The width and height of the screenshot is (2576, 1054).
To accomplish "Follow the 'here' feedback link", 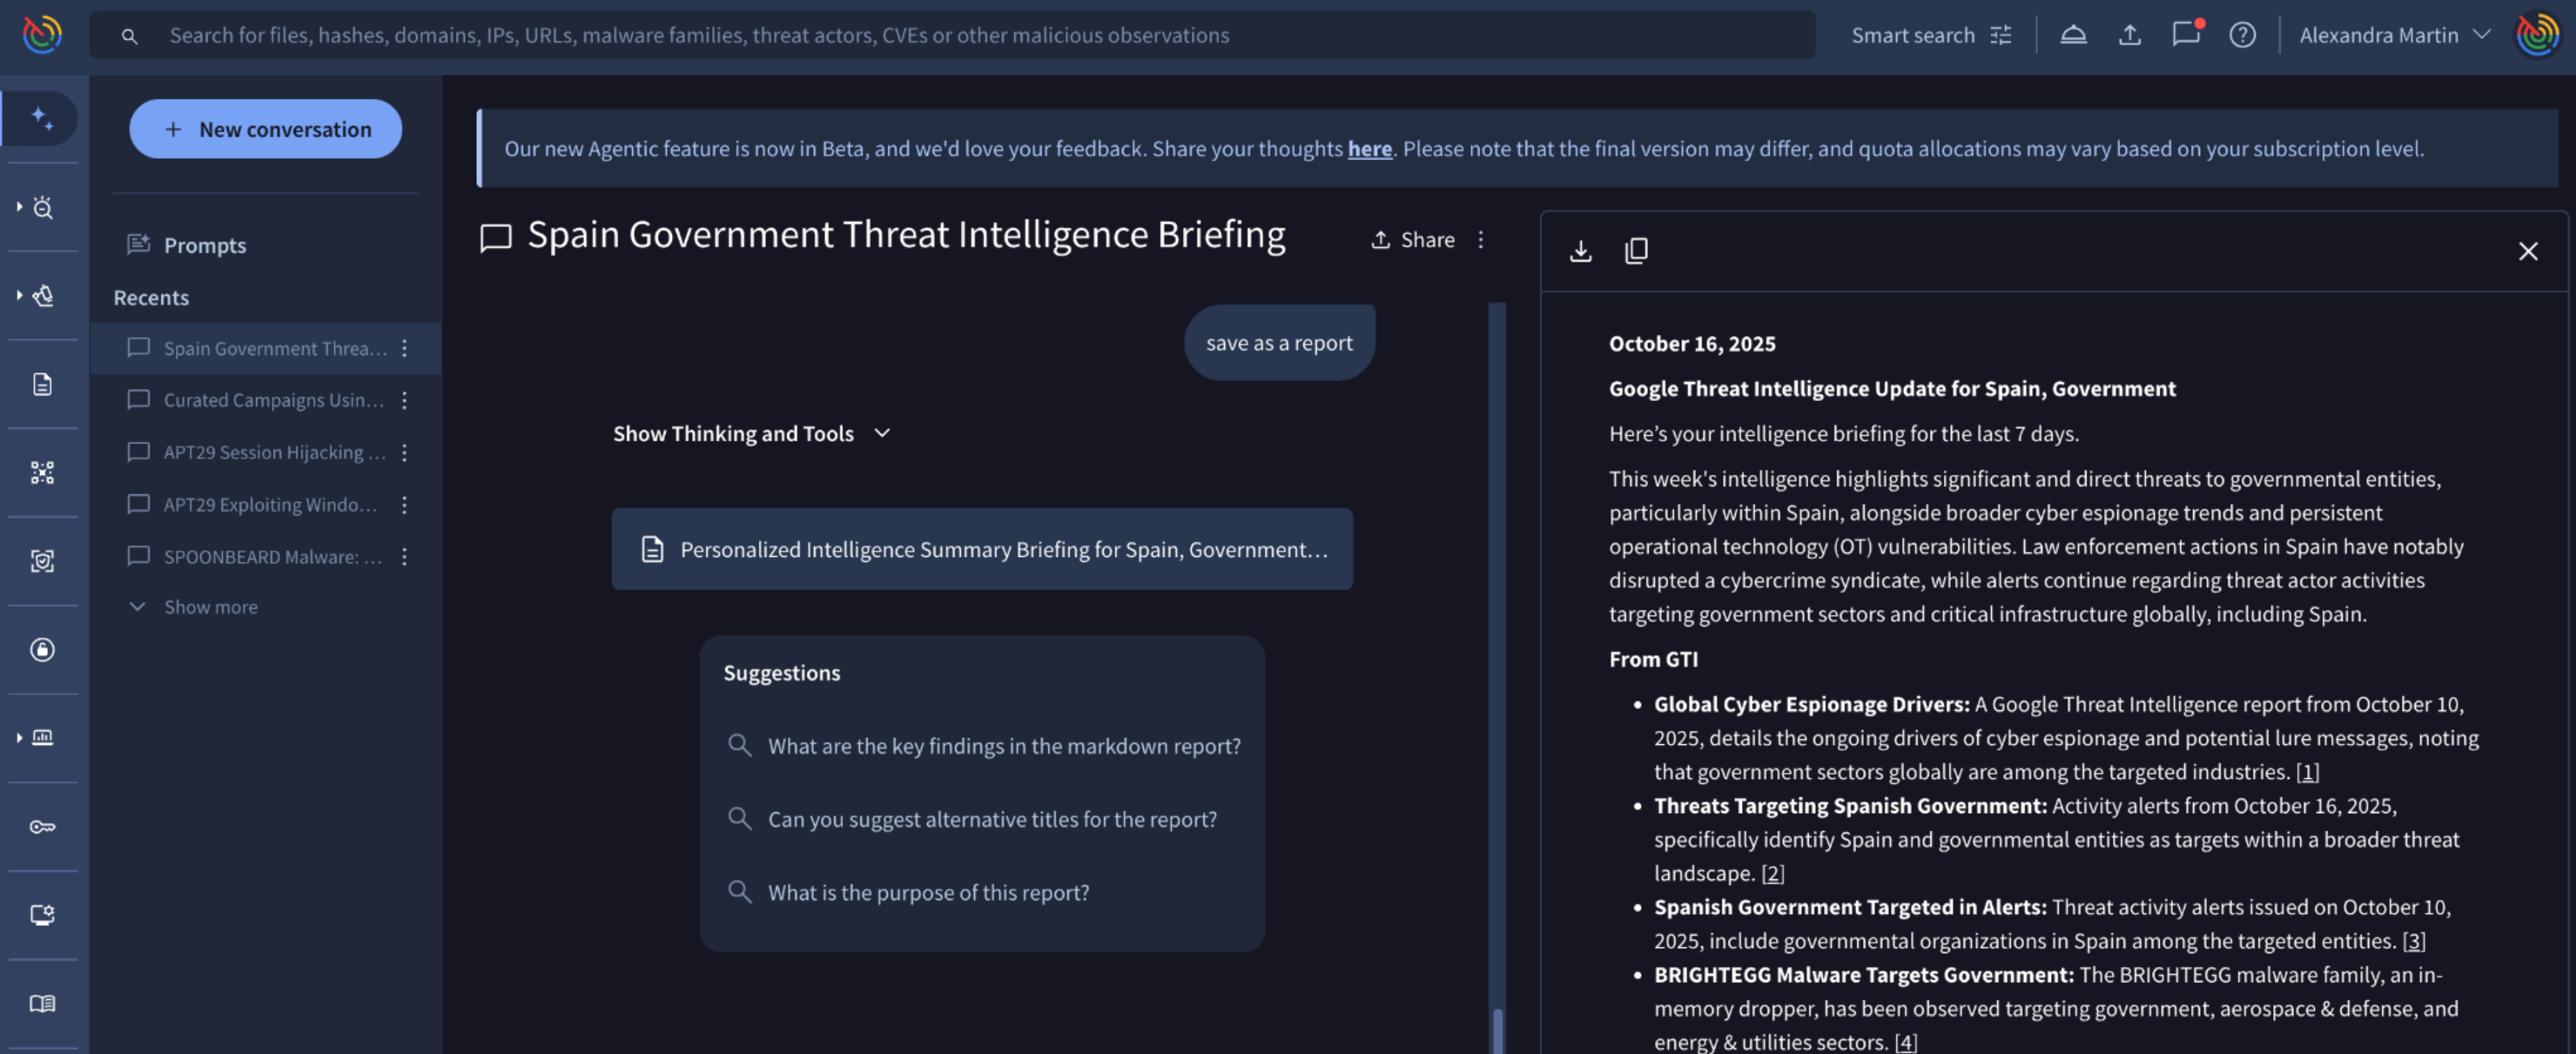I will click(x=1369, y=149).
